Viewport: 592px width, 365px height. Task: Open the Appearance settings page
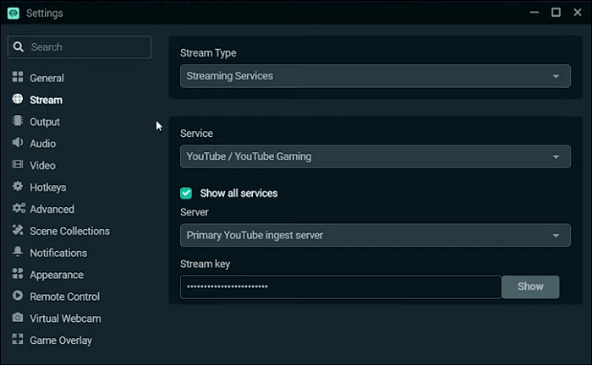(x=56, y=275)
